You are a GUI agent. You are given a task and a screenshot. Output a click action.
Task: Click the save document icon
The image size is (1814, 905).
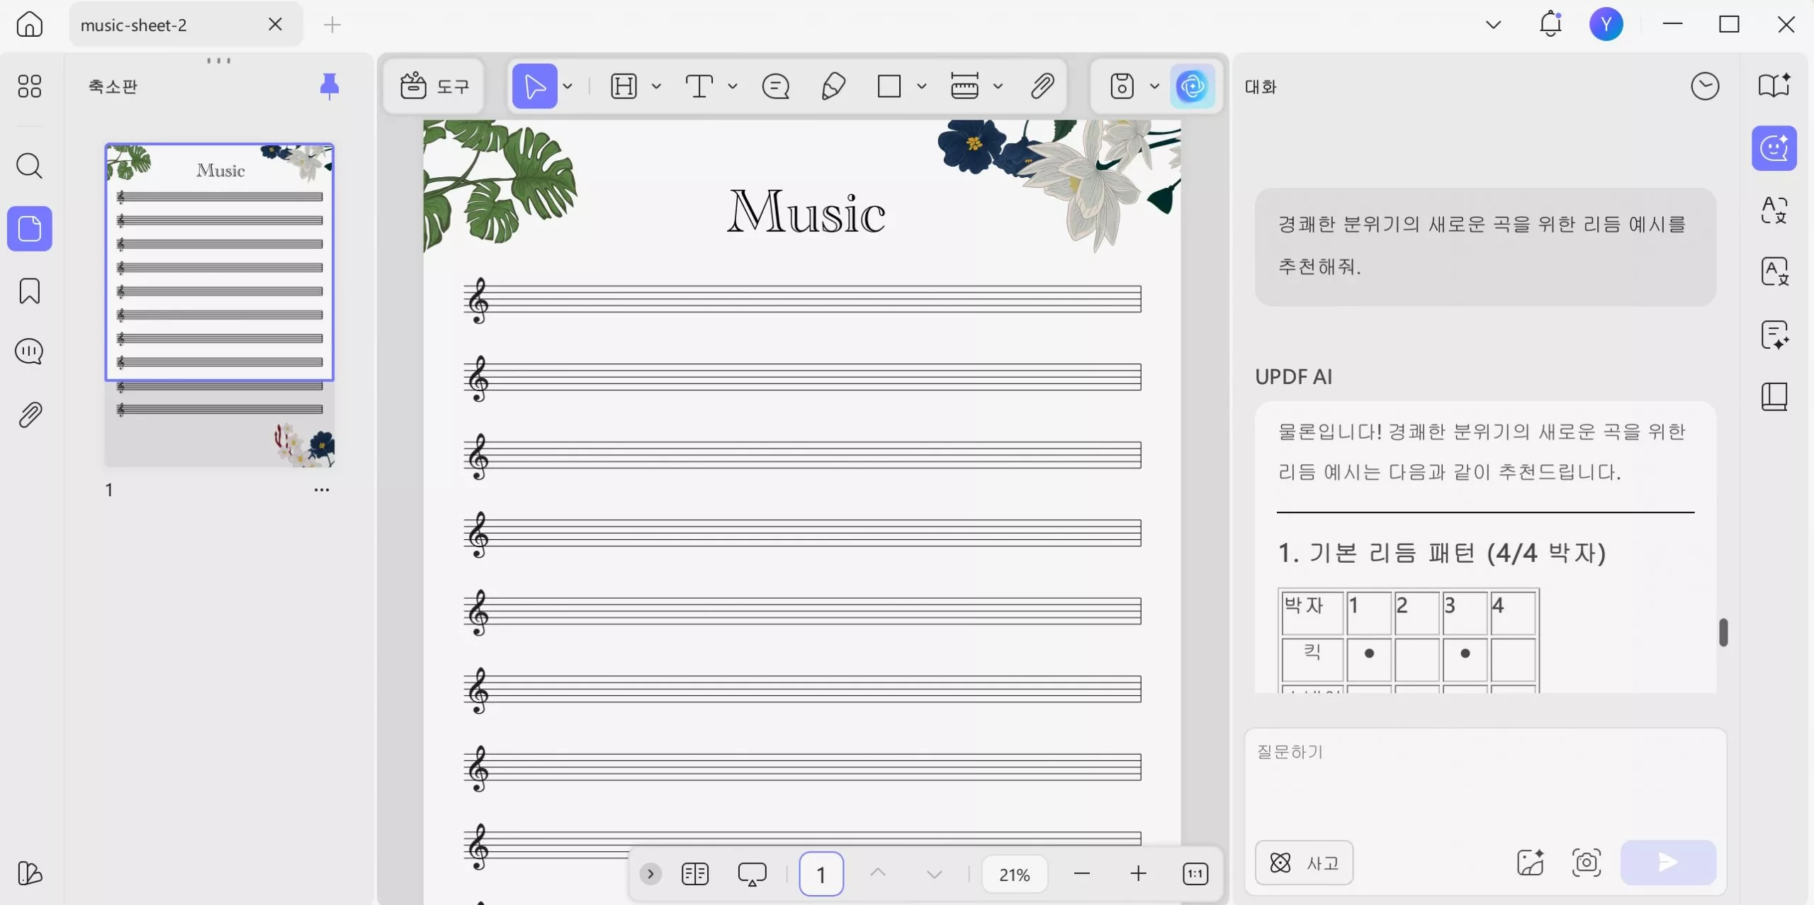click(1122, 86)
